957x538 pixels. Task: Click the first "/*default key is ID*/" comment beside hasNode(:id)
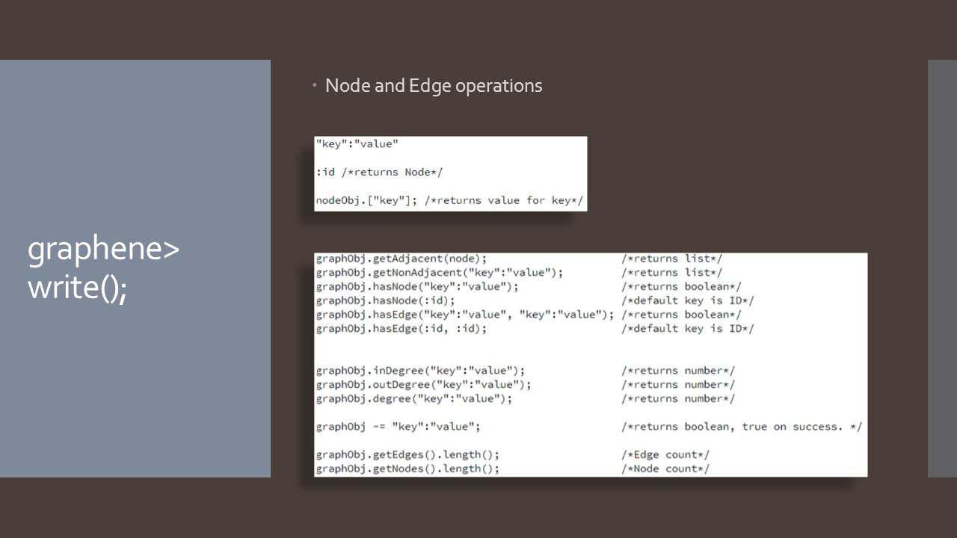688,300
